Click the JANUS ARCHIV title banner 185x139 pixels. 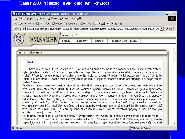pos(43,40)
